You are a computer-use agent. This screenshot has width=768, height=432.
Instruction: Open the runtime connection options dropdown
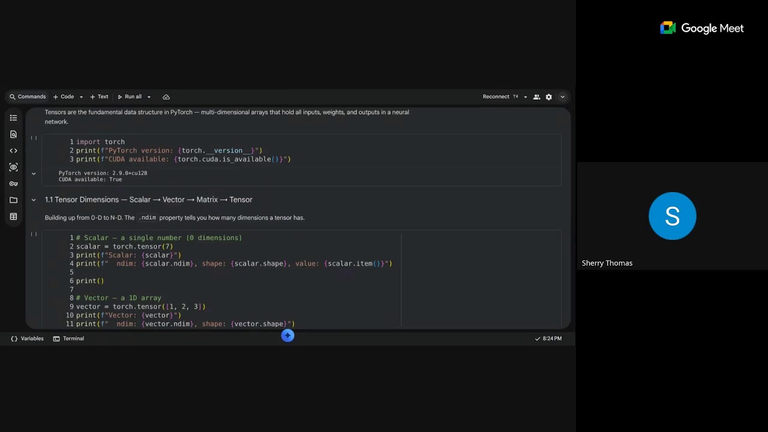tap(526, 97)
